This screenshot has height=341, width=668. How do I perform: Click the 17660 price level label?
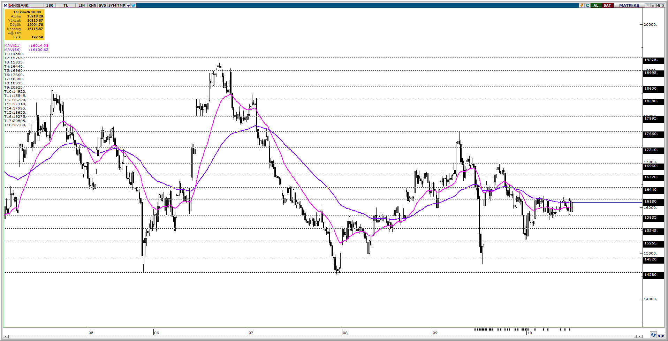coord(653,134)
